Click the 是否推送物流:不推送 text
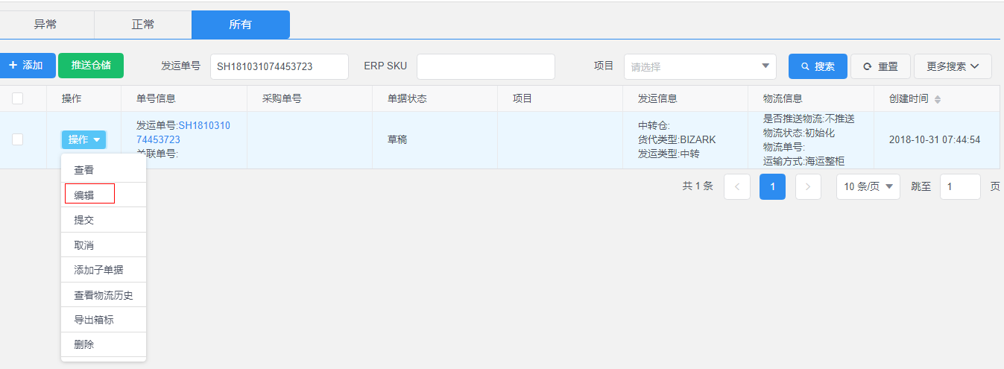This screenshot has height=369, width=1004. [809, 119]
